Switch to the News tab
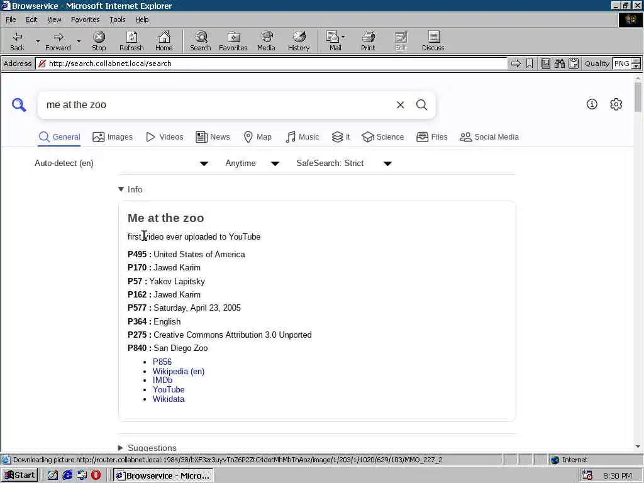The width and height of the screenshot is (644, 483). (x=213, y=136)
